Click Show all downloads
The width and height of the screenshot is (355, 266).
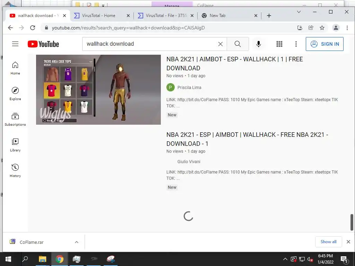pyautogui.click(x=329, y=242)
